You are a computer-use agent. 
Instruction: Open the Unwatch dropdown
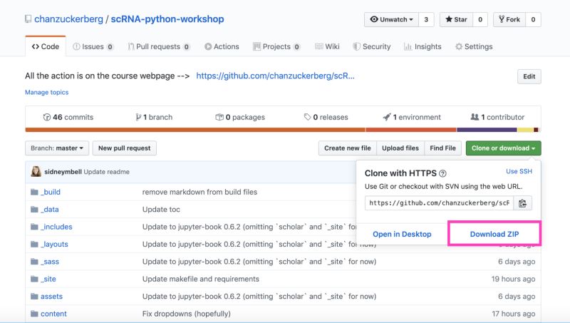tap(391, 20)
